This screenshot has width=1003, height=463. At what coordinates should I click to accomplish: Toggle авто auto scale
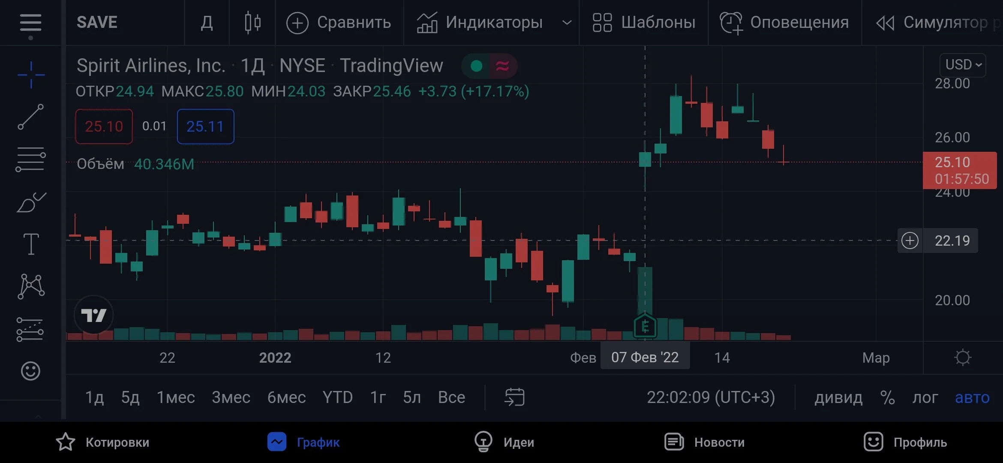tap(972, 398)
